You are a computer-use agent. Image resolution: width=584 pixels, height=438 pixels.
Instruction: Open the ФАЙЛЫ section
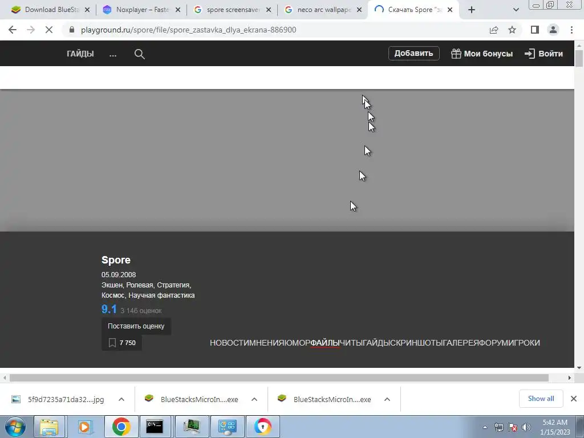tap(325, 343)
